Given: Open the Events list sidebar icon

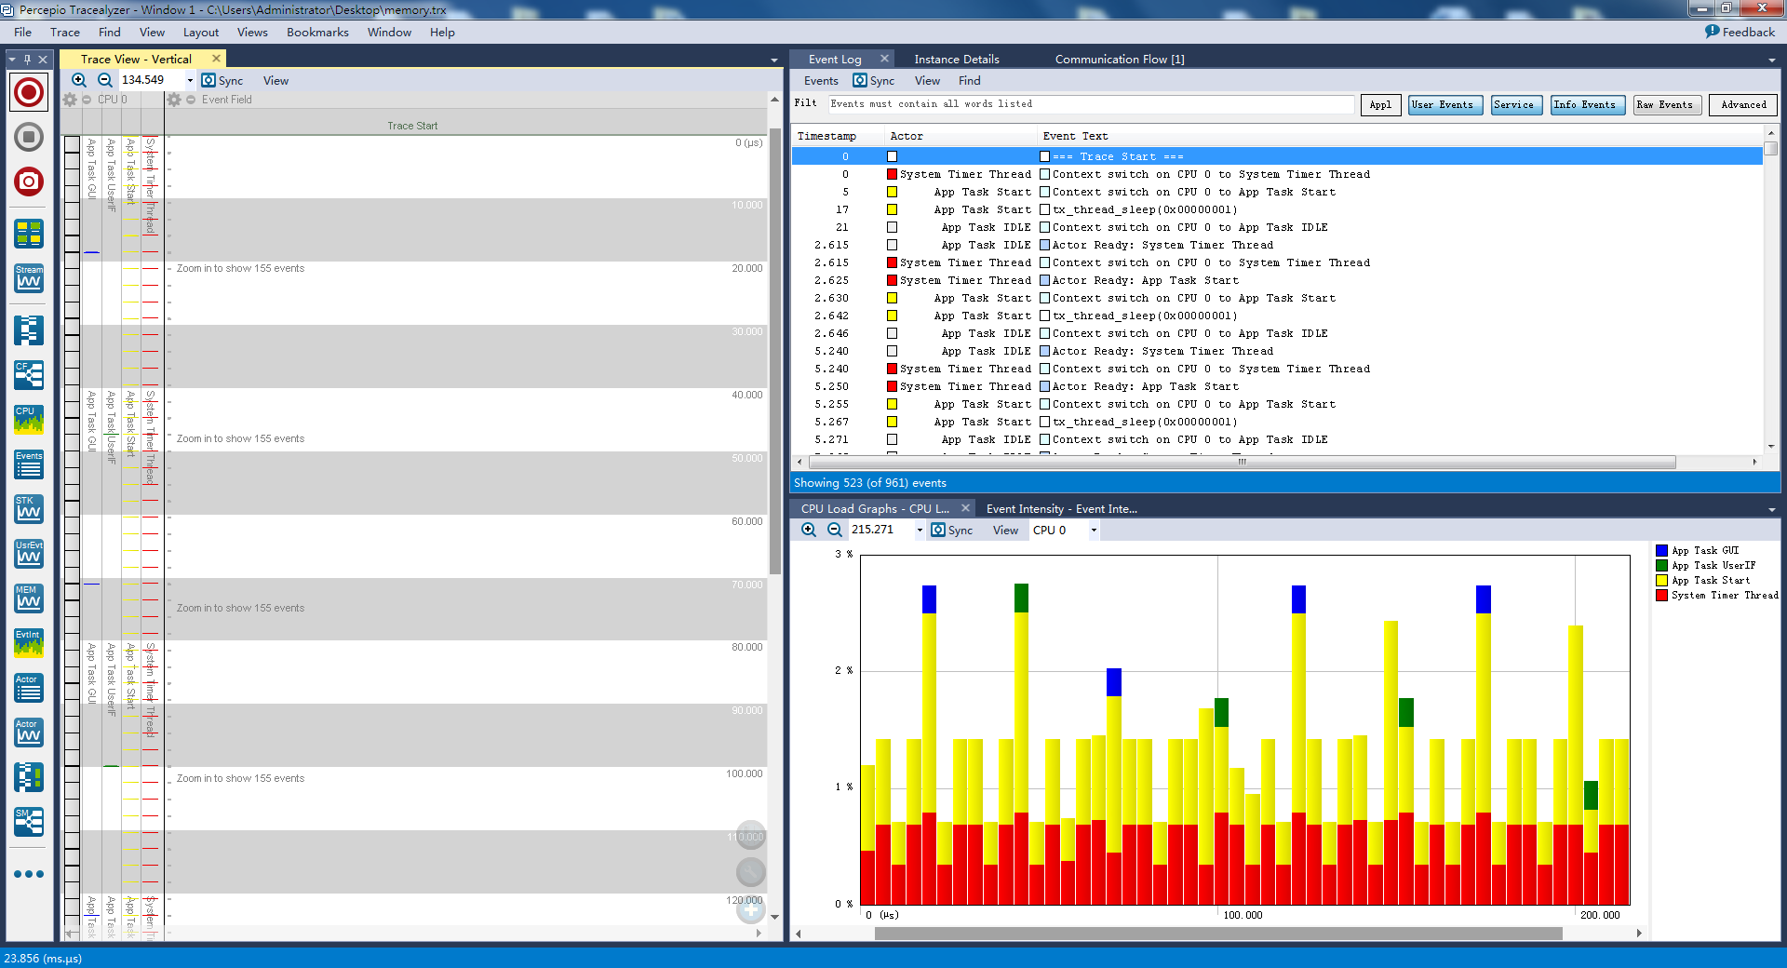Looking at the screenshot, I should [29, 464].
